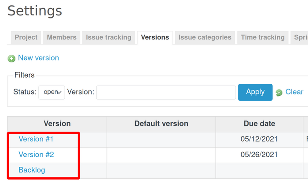Select the Issue tracking tab
Image resolution: width=308 pixels, height=187 pixels.
[109, 37]
